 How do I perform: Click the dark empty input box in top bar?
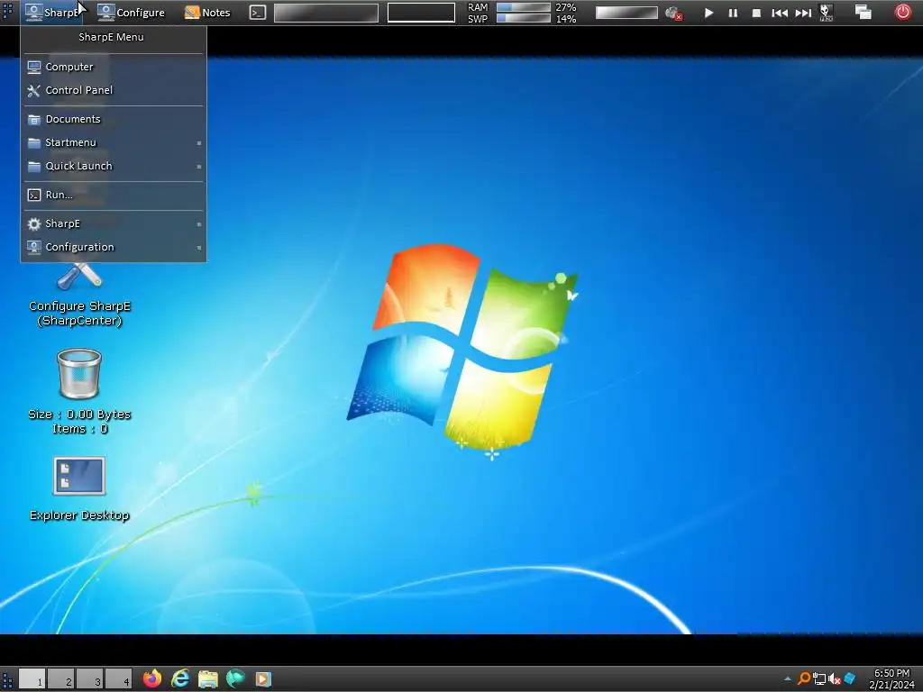(x=421, y=13)
